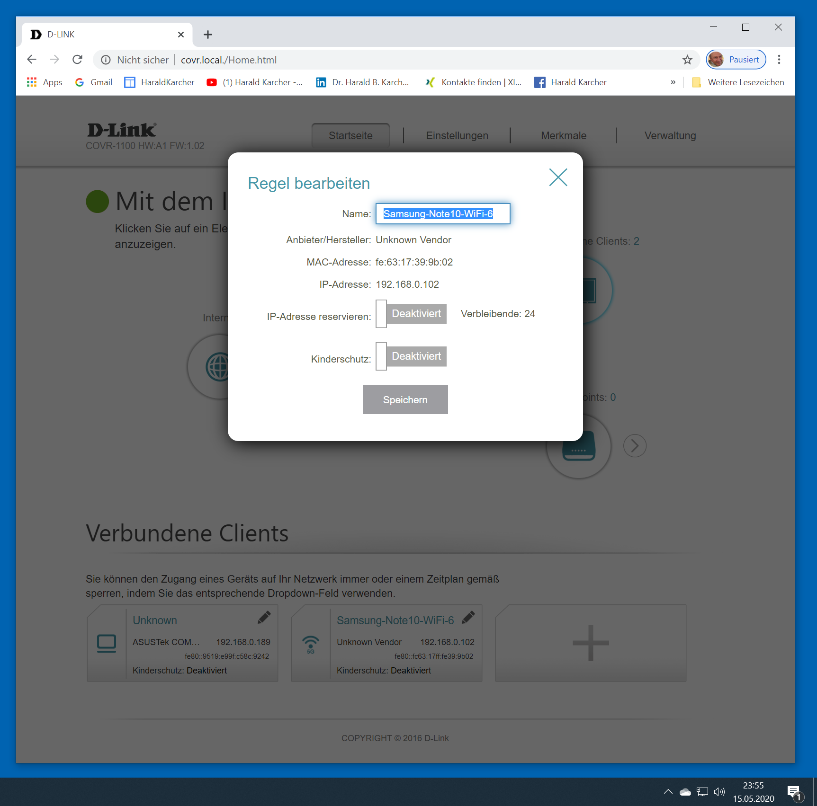This screenshot has width=817, height=806.
Task: Open the Merkmale menu
Action: tap(564, 135)
